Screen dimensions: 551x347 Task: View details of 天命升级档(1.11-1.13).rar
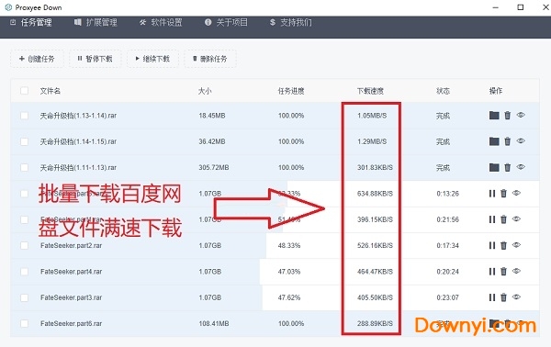pyautogui.click(x=521, y=167)
